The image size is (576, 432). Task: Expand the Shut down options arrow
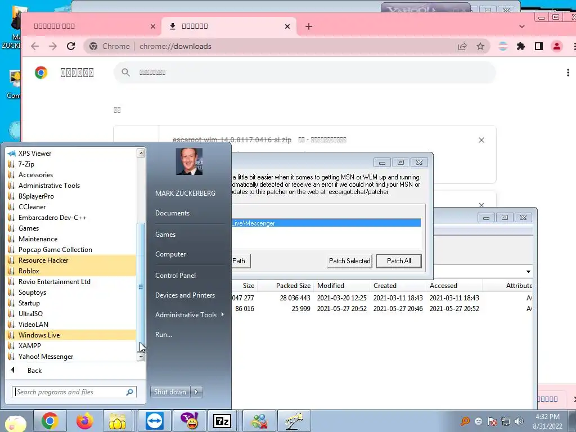pos(196,392)
